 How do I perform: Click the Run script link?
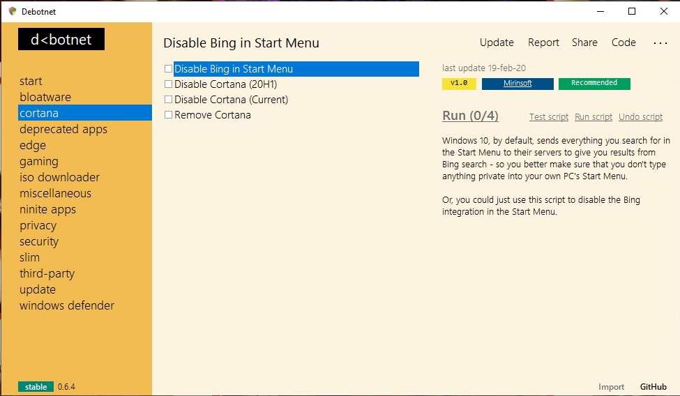pyautogui.click(x=594, y=116)
